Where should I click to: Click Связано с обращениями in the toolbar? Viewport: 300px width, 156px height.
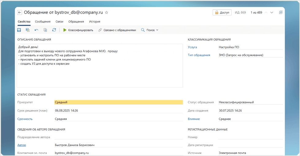tap(117, 30)
